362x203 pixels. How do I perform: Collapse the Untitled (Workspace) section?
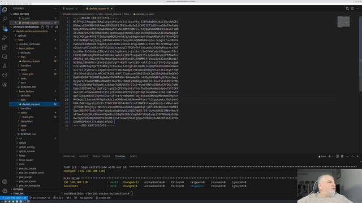[x=34, y=27]
